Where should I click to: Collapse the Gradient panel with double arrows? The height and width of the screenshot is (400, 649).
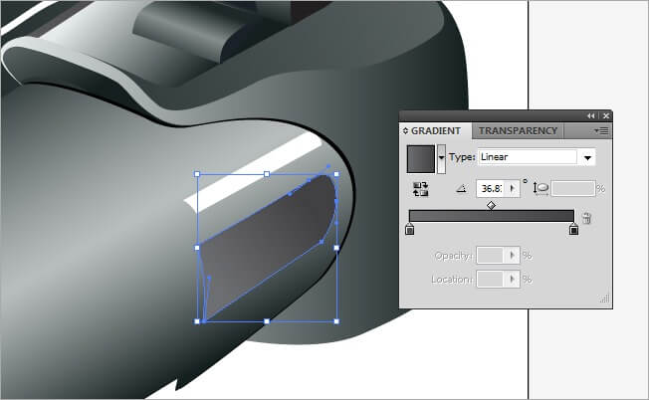[x=590, y=116]
